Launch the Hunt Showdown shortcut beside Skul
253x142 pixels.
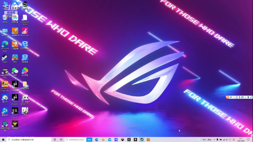[15, 99]
